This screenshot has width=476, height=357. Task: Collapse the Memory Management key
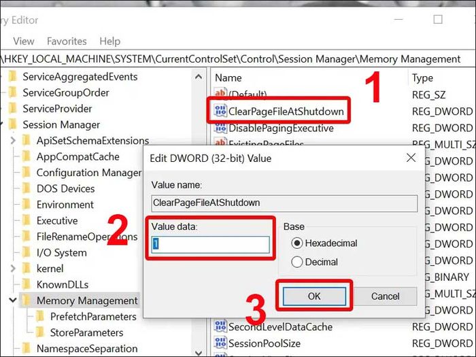coord(13,301)
